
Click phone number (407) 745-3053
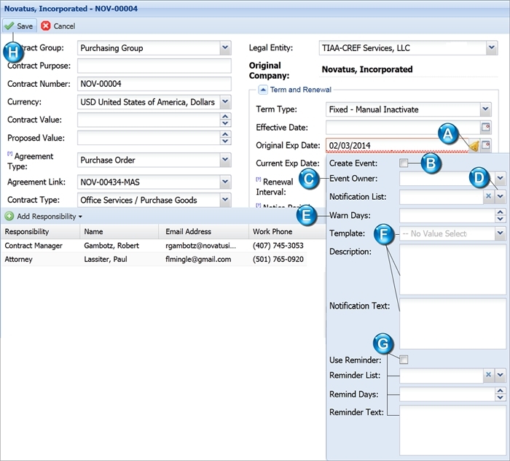point(278,246)
